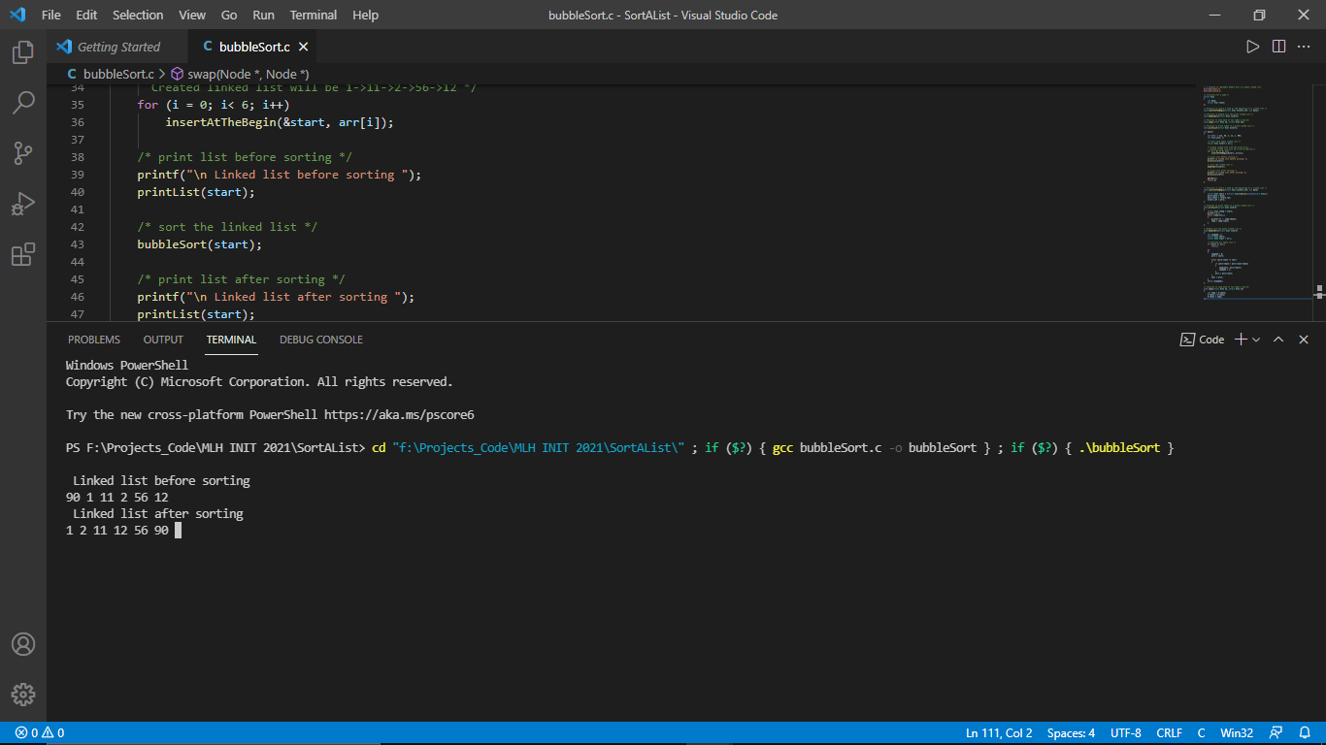Change indentation via Spaces: 4
The image size is (1326, 745).
[1071, 733]
